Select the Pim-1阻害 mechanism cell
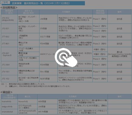132x115 pixels. point(49,72)
